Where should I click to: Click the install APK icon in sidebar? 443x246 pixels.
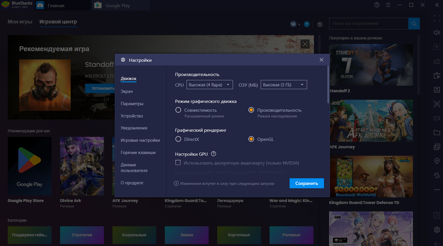tap(437, 90)
